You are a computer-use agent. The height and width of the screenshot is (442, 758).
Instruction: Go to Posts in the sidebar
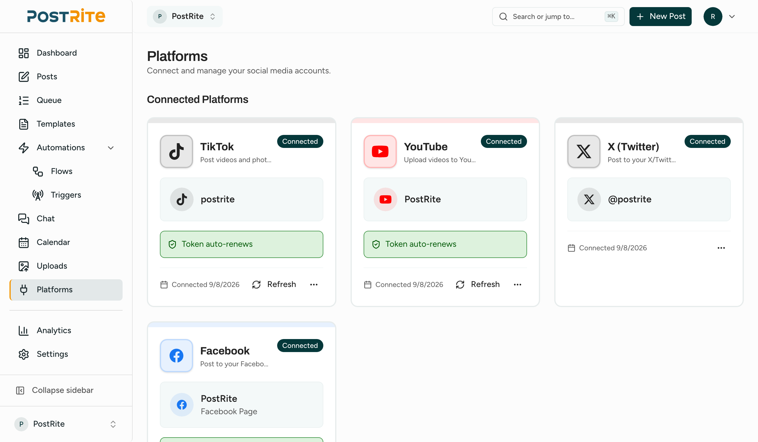click(66, 77)
